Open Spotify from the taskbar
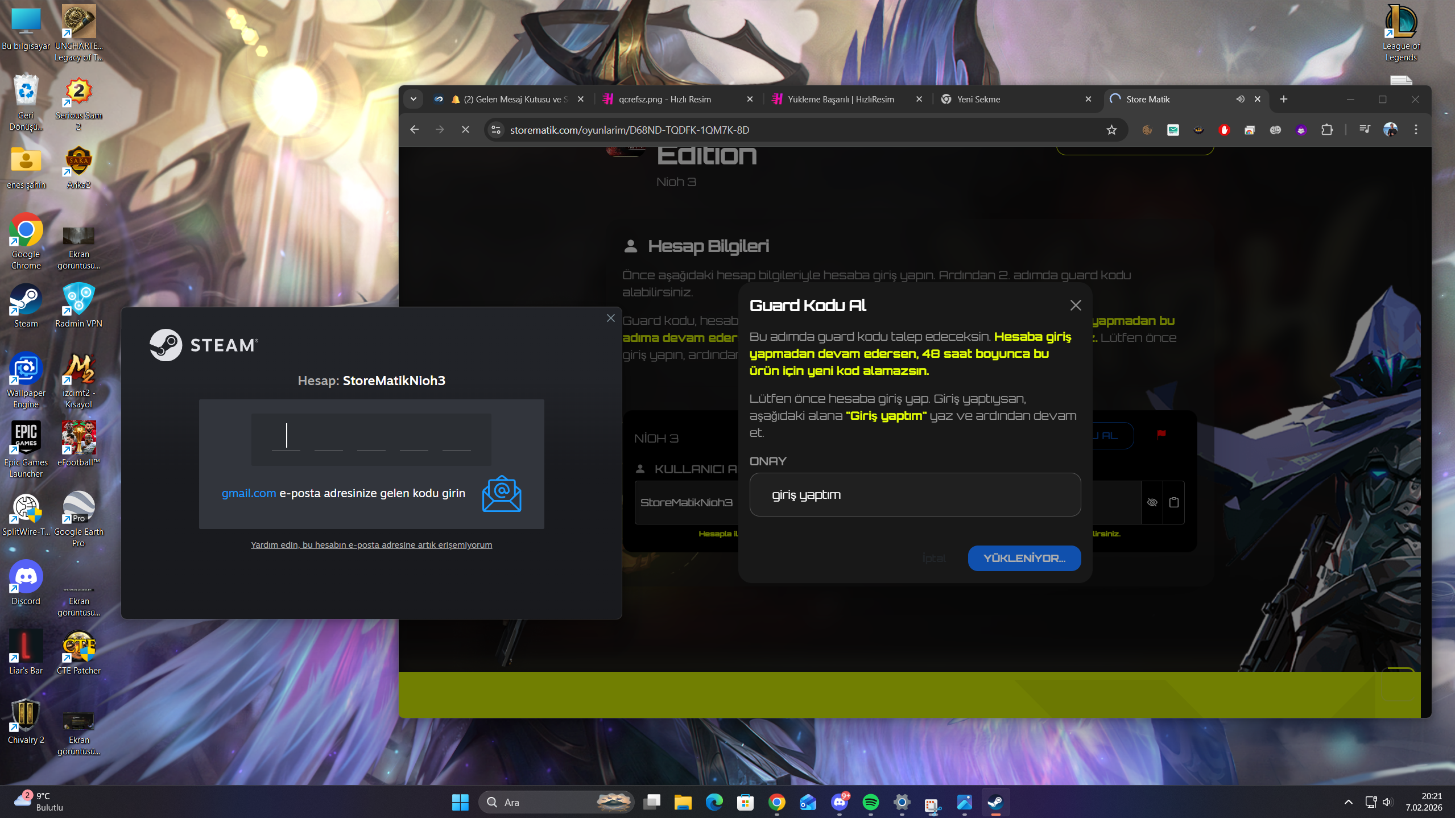This screenshot has height=818, width=1455. (870, 802)
